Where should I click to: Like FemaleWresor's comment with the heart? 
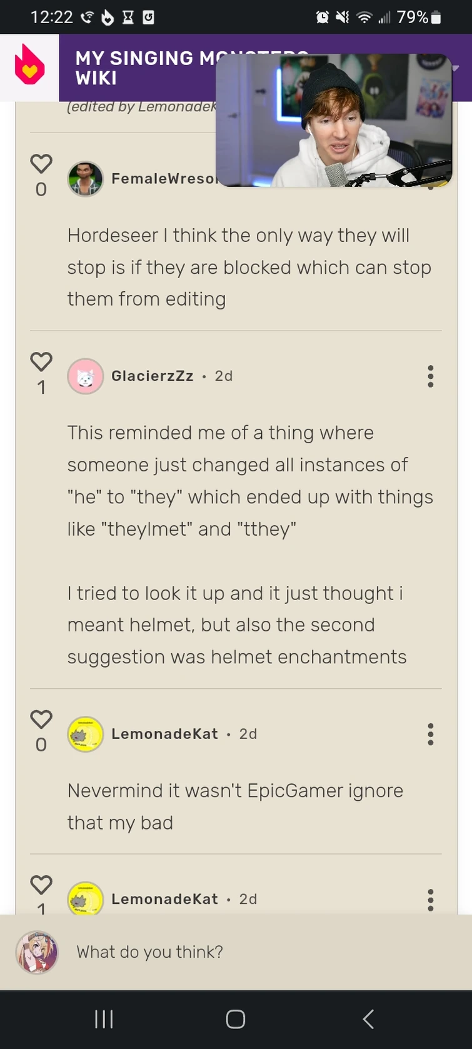click(41, 164)
